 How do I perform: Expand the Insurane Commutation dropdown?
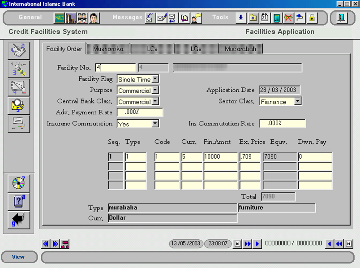click(155, 124)
